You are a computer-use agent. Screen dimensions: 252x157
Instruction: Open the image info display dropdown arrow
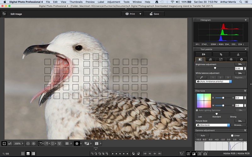coord(100,143)
